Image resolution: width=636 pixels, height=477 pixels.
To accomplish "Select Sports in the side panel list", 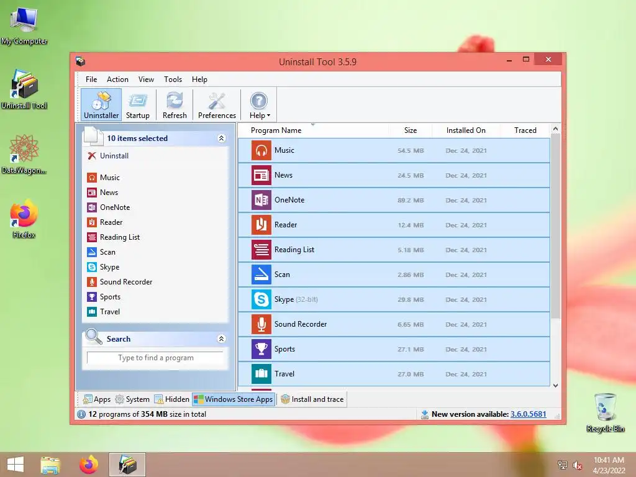I will click(x=104, y=297).
